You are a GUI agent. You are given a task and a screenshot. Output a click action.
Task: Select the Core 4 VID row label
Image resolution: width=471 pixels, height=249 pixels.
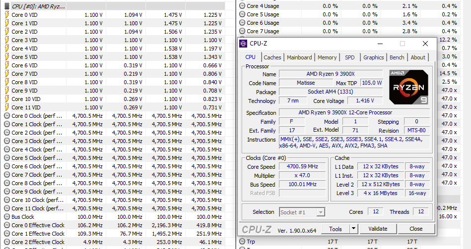pos(24,48)
